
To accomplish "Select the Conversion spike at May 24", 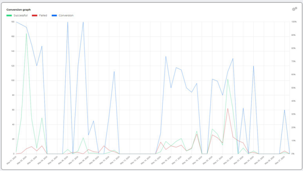I will (253, 66).
